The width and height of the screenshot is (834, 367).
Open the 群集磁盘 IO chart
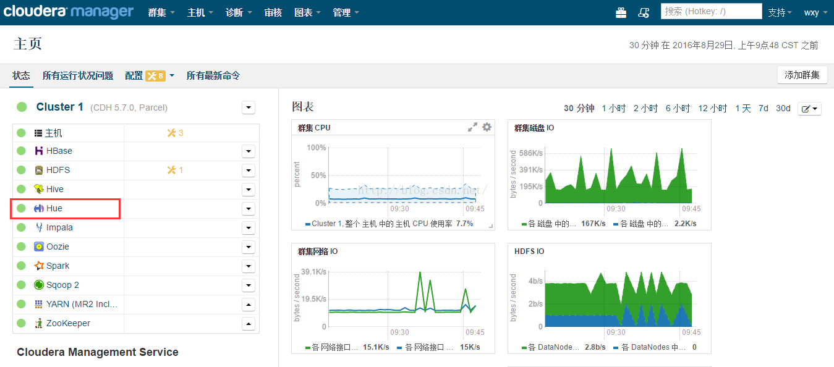(609, 174)
